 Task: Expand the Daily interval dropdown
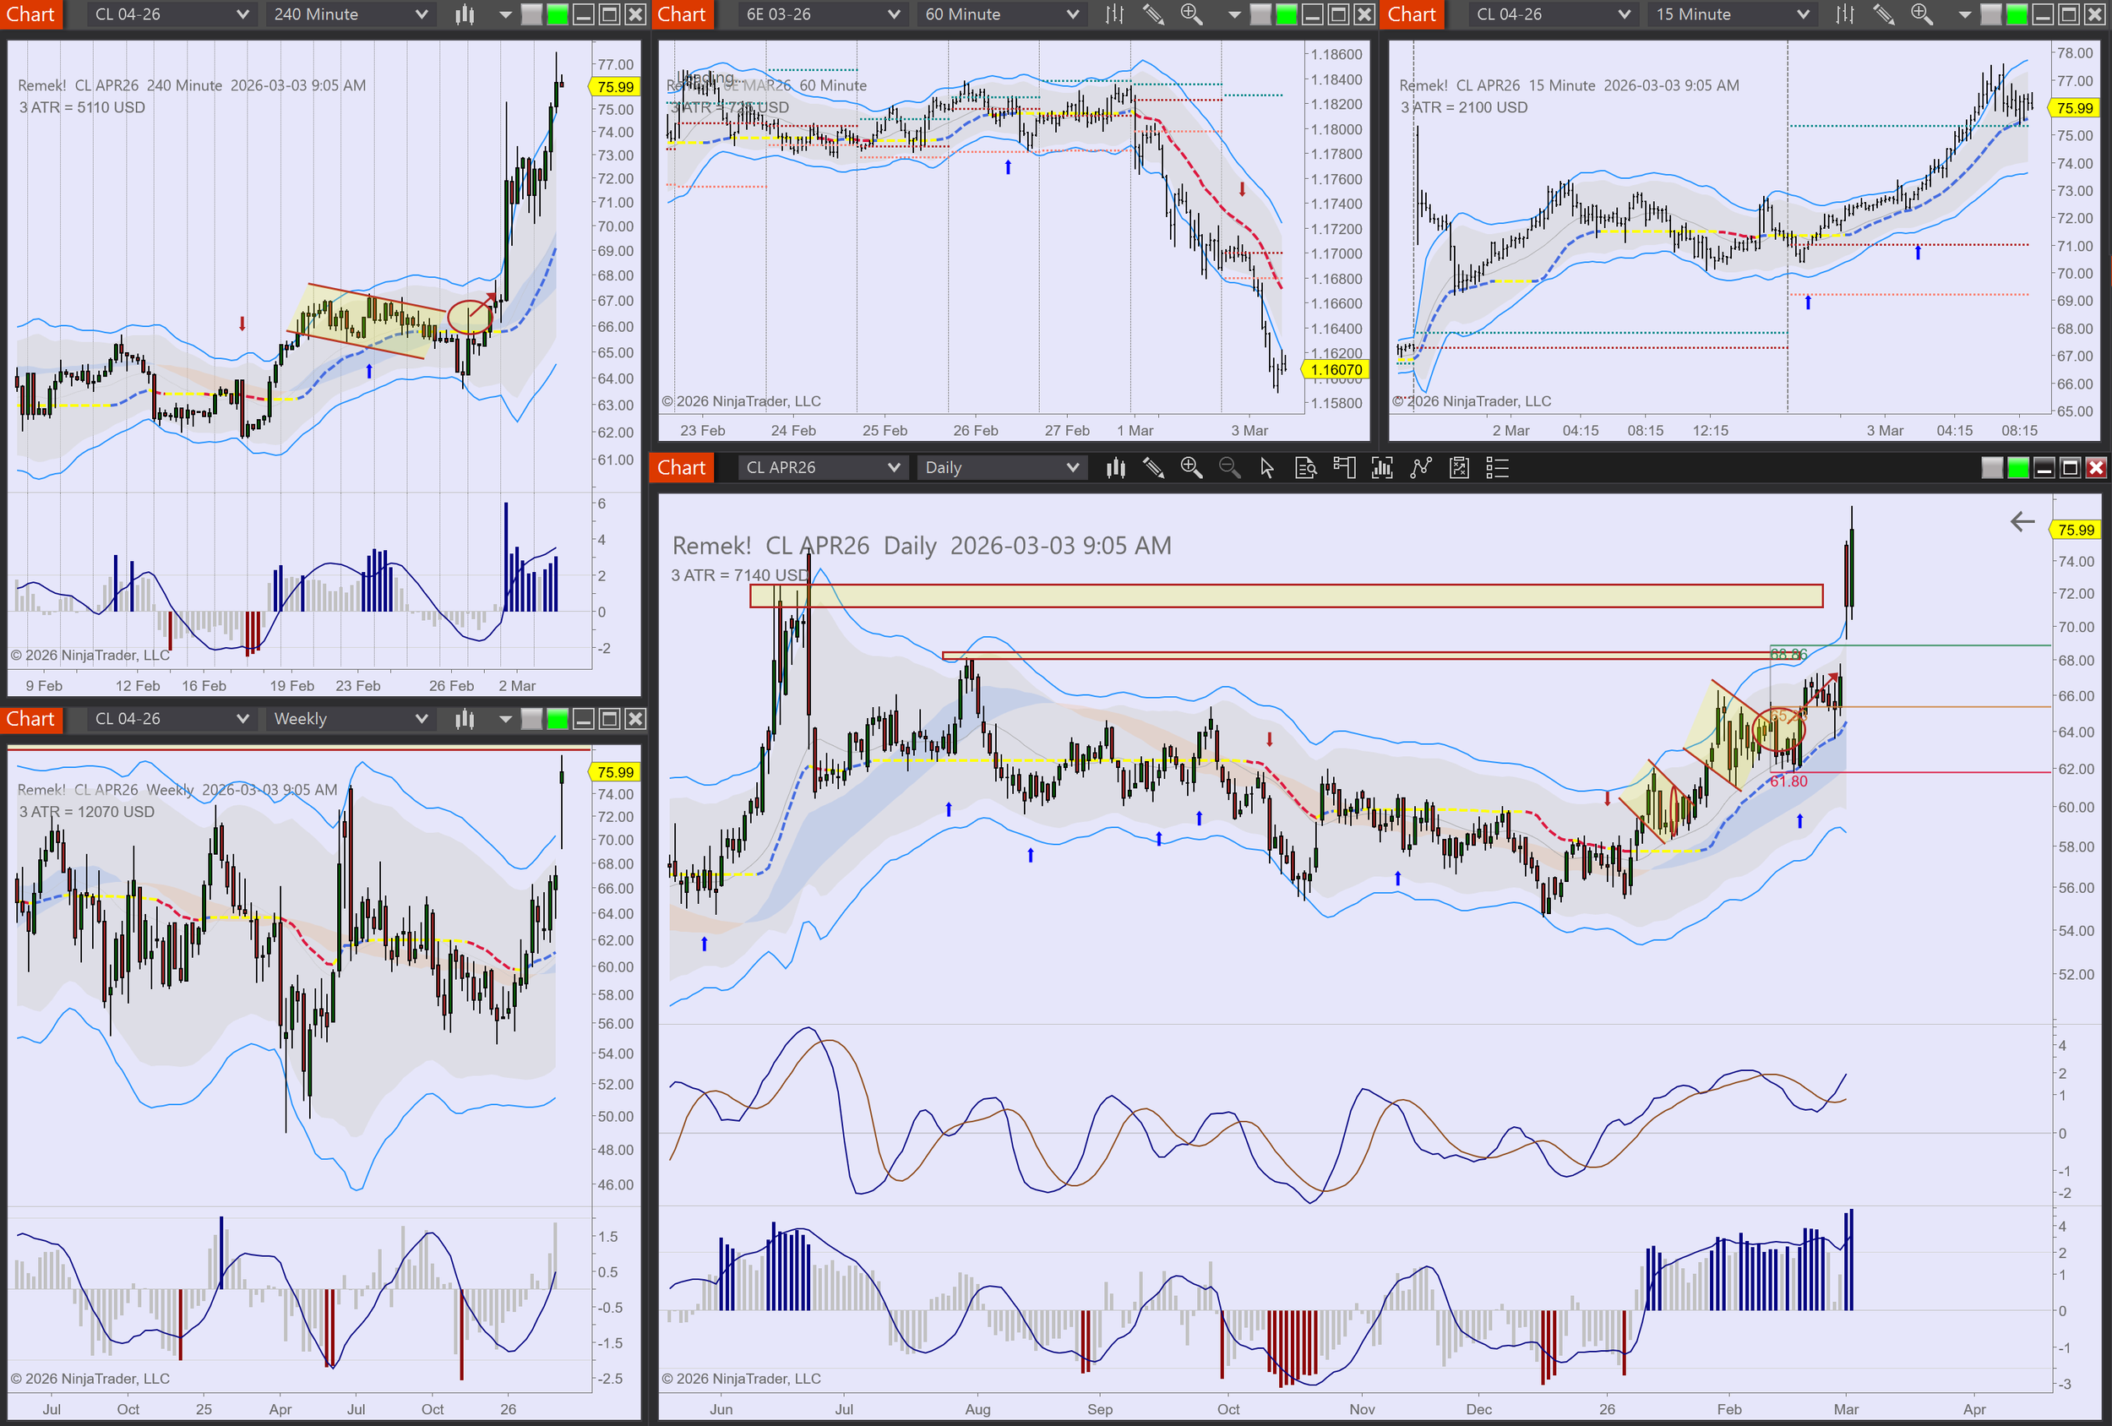click(x=999, y=468)
